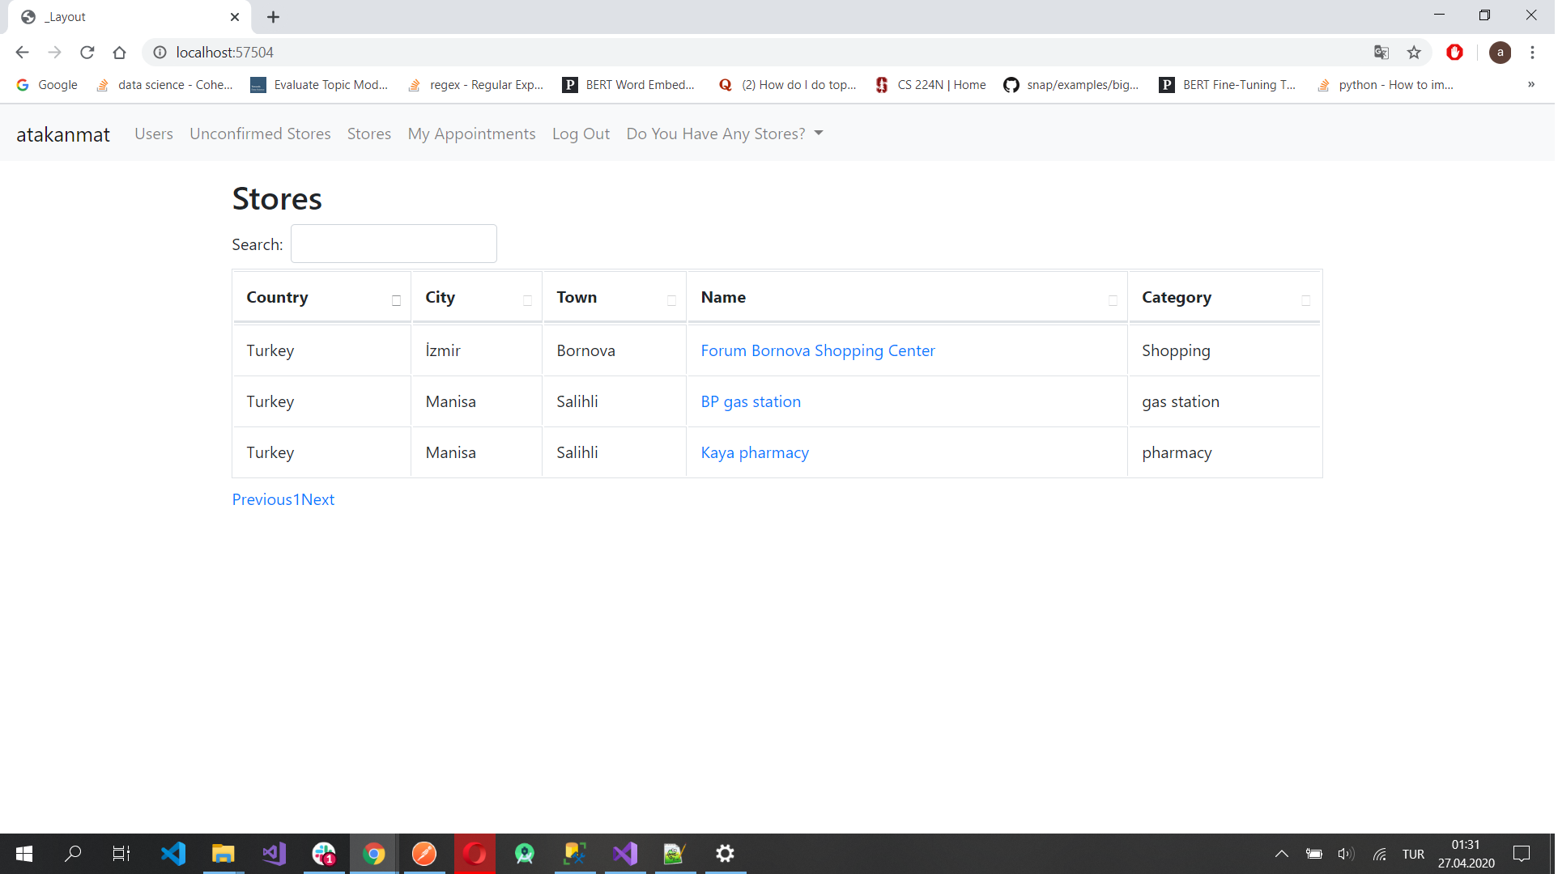
Task: Expand Do You Have Any Stores dropdown
Action: pyautogui.click(x=726, y=134)
